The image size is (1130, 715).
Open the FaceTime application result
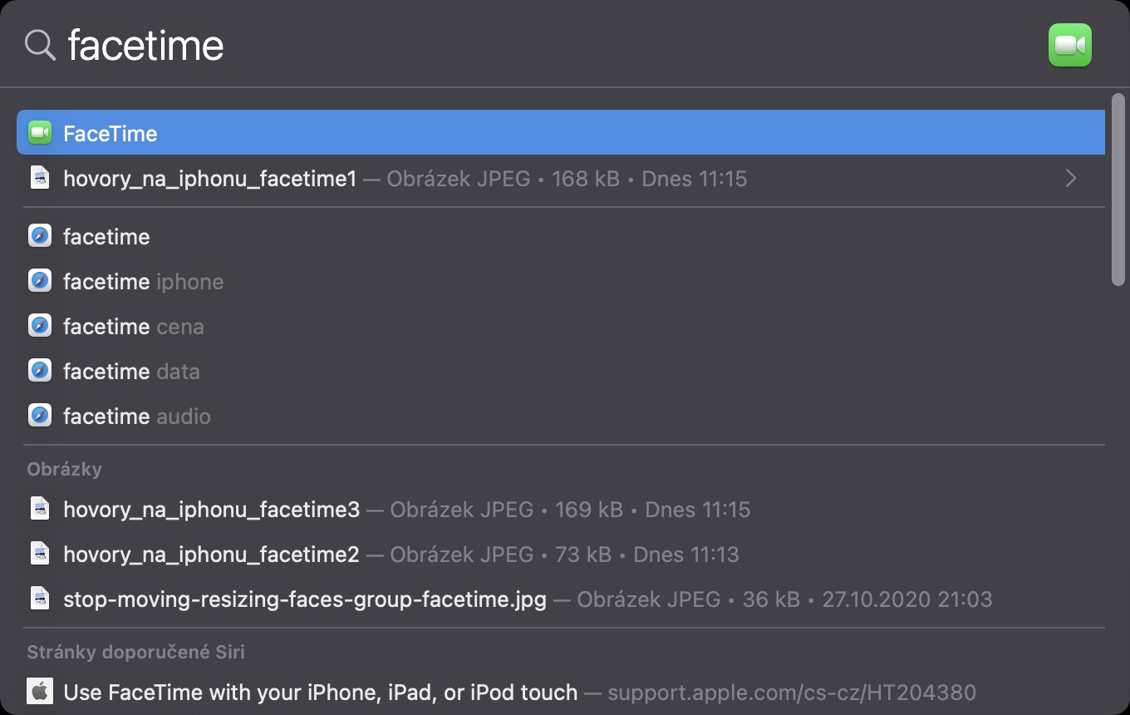(x=111, y=133)
